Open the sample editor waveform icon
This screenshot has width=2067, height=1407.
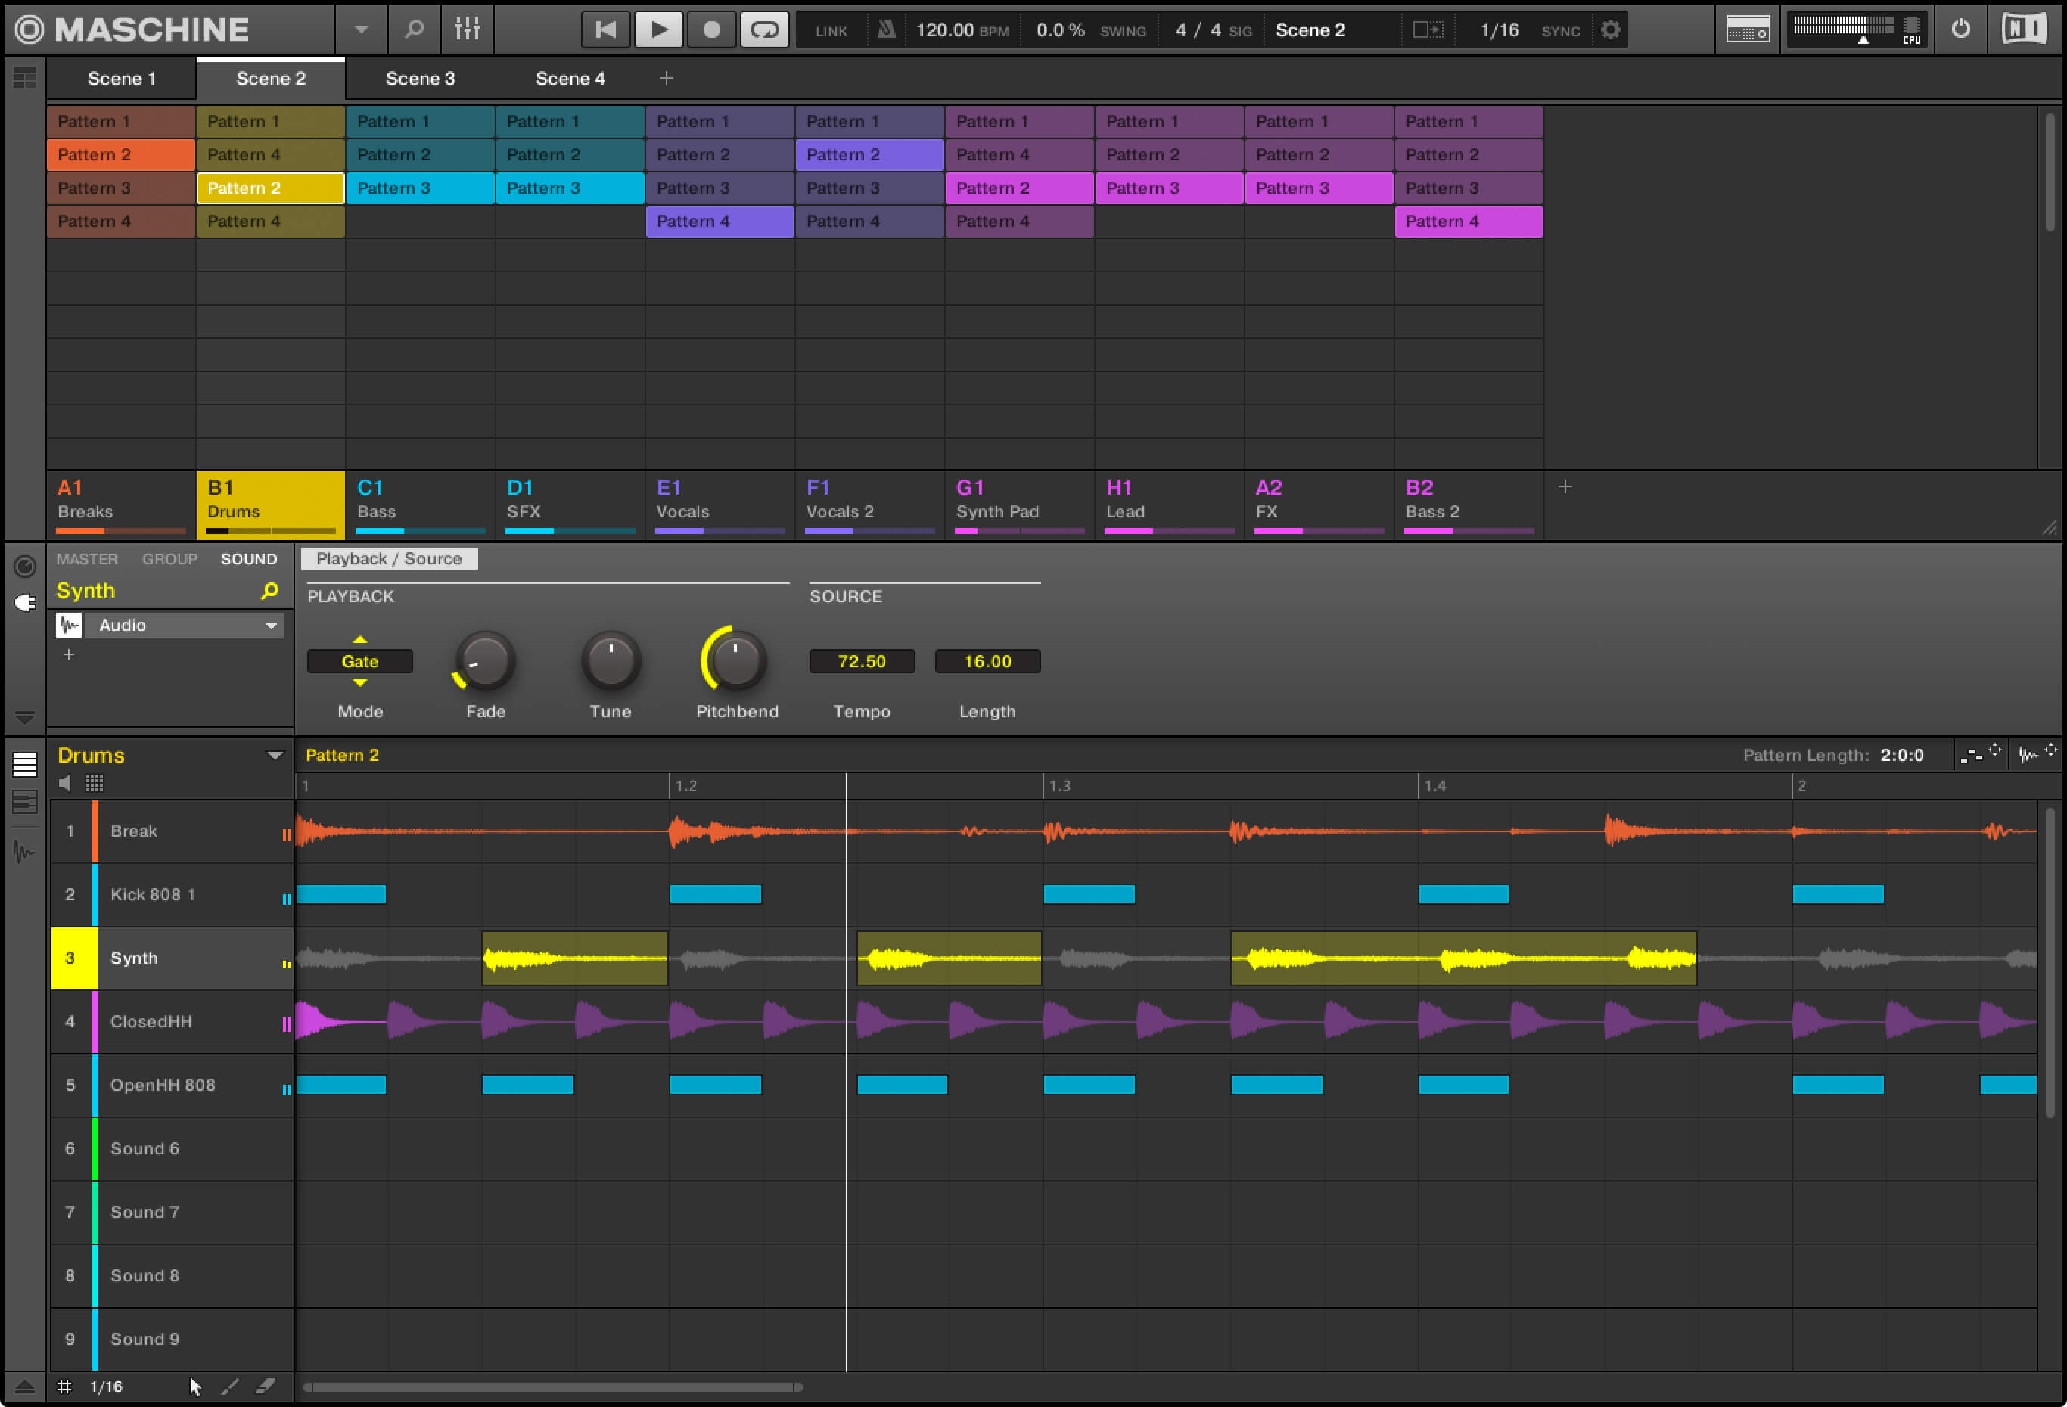point(25,852)
